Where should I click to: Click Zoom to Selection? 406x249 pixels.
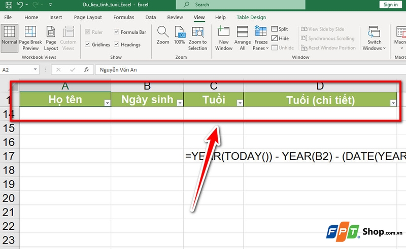197,38
